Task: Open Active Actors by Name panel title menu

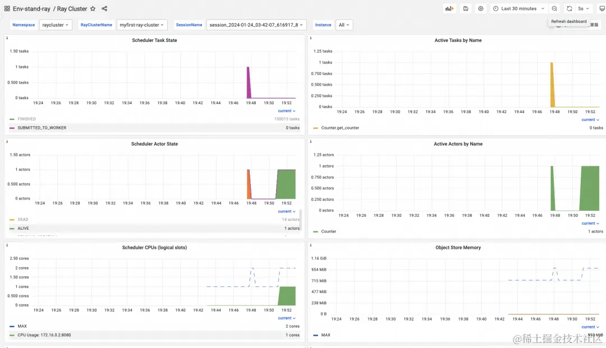Action: click(x=458, y=144)
